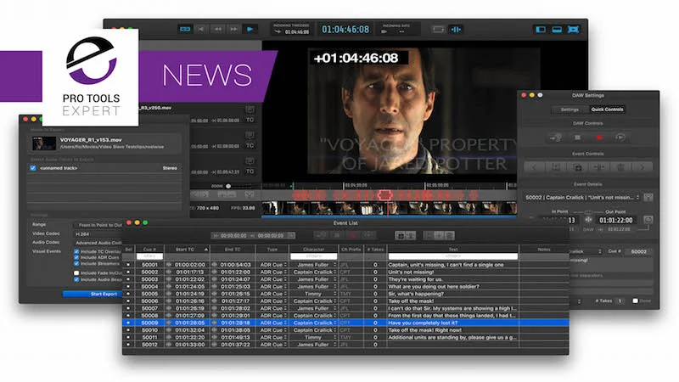This screenshot has height=382, width=679.
Task: Toggle Include Audio Beeps checkbox
Action: click(76, 280)
